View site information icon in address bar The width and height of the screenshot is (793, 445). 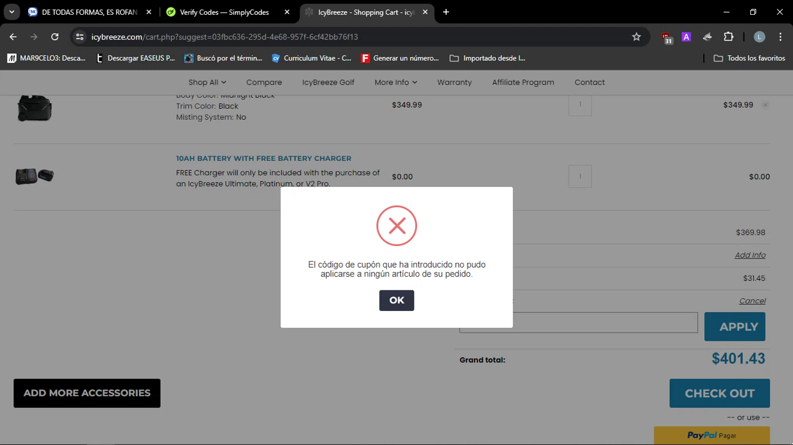(x=80, y=37)
